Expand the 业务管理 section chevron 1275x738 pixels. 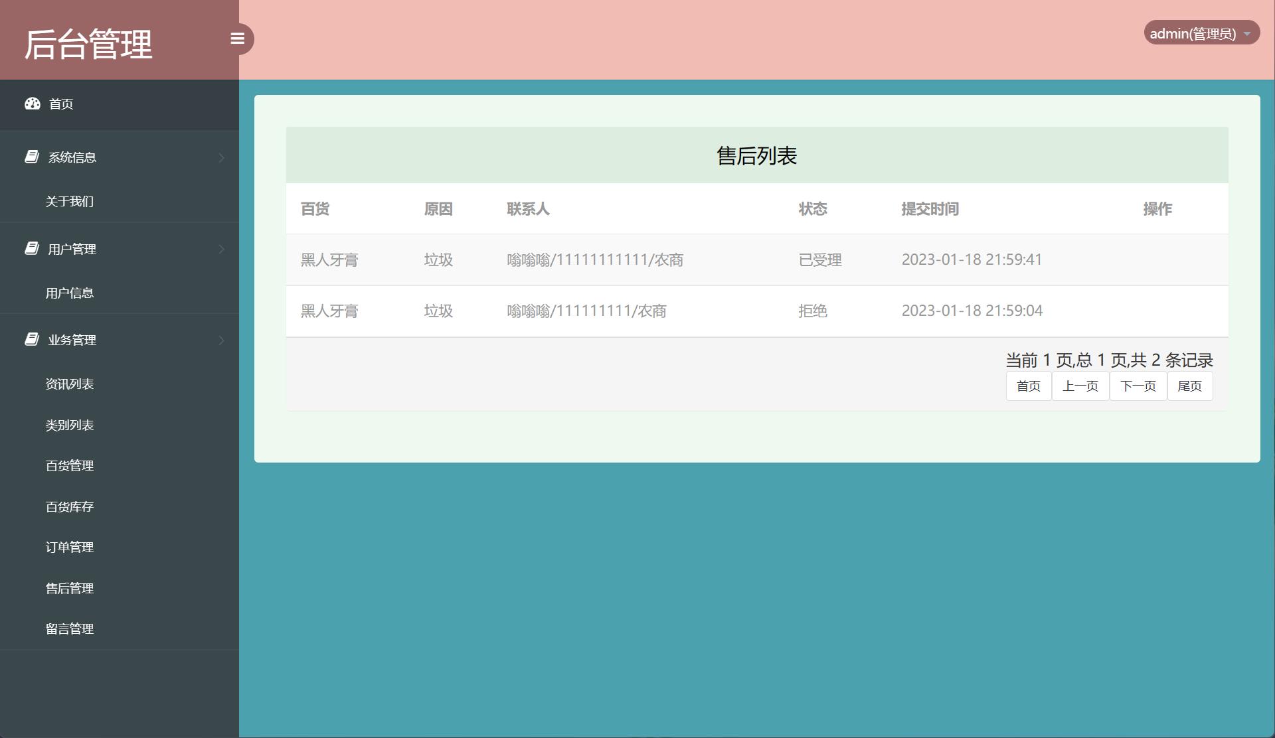(x=222, y=340)
